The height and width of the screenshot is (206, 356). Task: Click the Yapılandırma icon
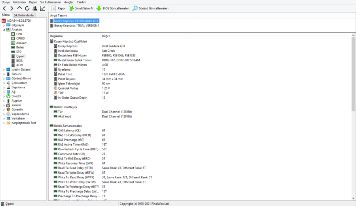pyautogui.click(x=8, y=114)
